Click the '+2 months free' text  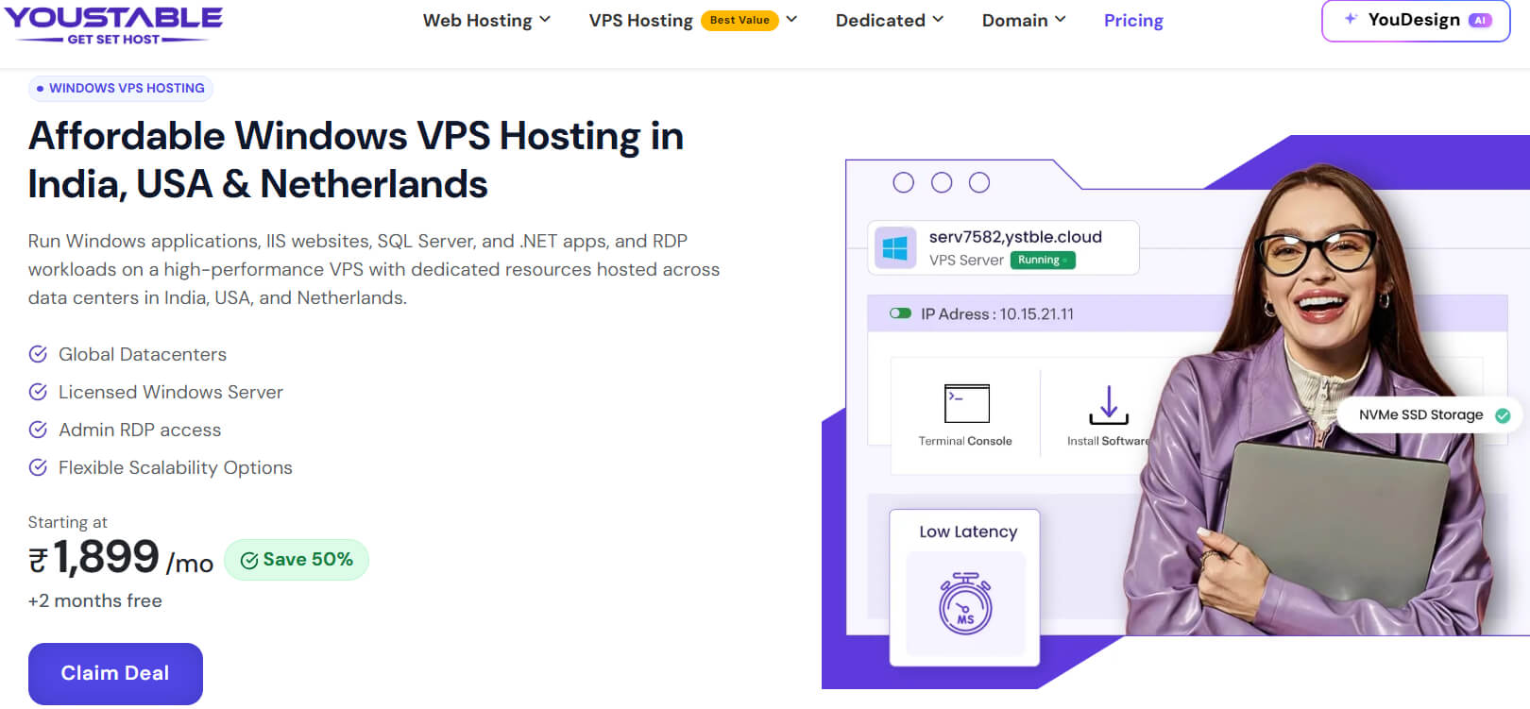click(x=94, y=600)
